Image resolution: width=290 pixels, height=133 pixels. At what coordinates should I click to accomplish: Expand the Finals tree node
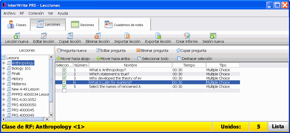click(3, 74)
